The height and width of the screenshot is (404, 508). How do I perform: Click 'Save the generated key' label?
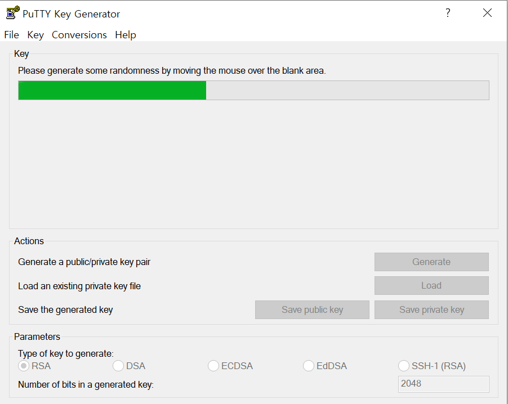(x=65, y=310)
